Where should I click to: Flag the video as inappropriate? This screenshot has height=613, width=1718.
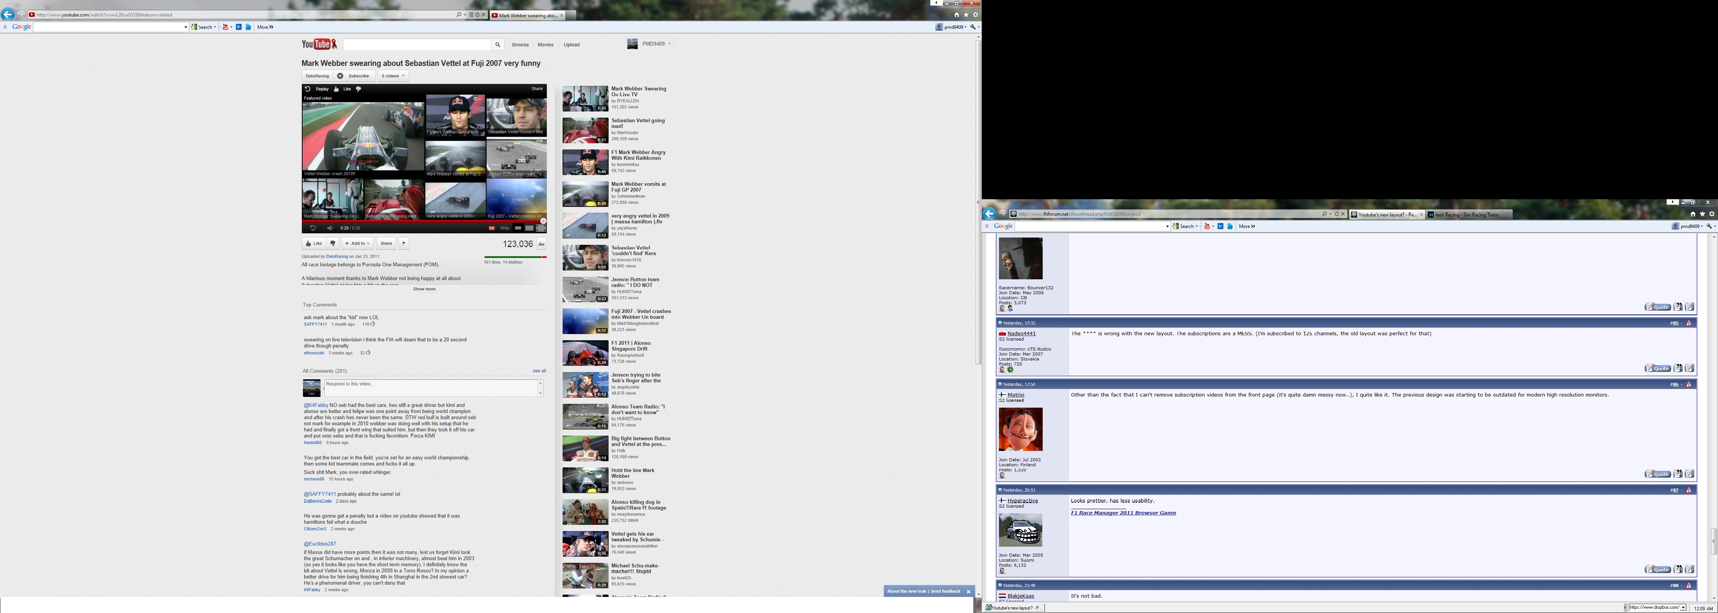pos(403,243)
